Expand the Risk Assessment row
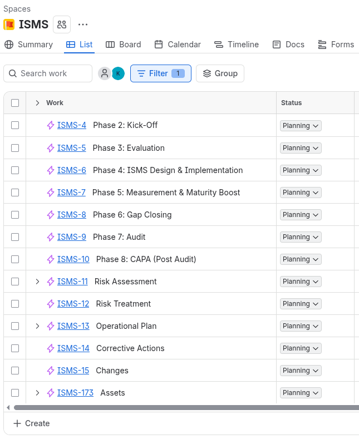The height and width of the screenshot is (439, 359). click(x=37, y=282)
